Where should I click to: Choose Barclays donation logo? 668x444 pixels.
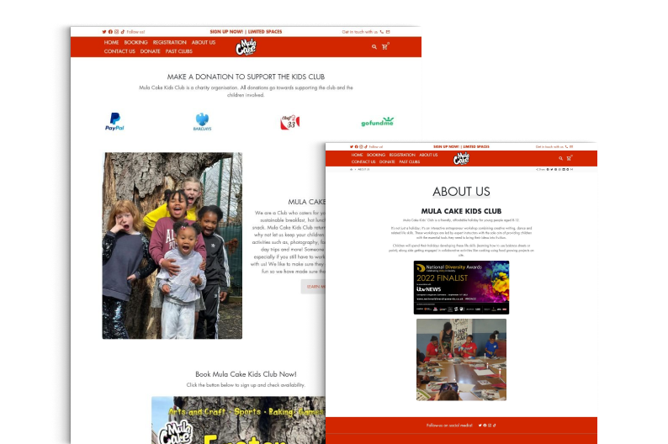coord(202,122)
